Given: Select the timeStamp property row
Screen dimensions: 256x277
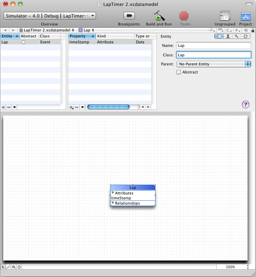Looking at the screenshot, I should coord(110,42).
